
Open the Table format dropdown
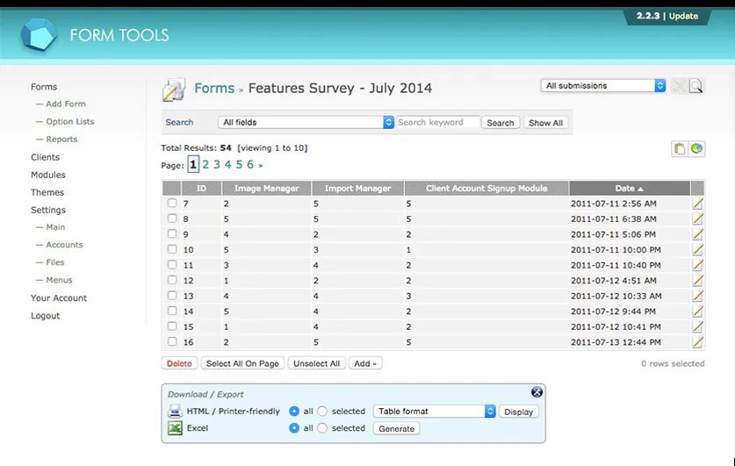click(x=434, y=412)
